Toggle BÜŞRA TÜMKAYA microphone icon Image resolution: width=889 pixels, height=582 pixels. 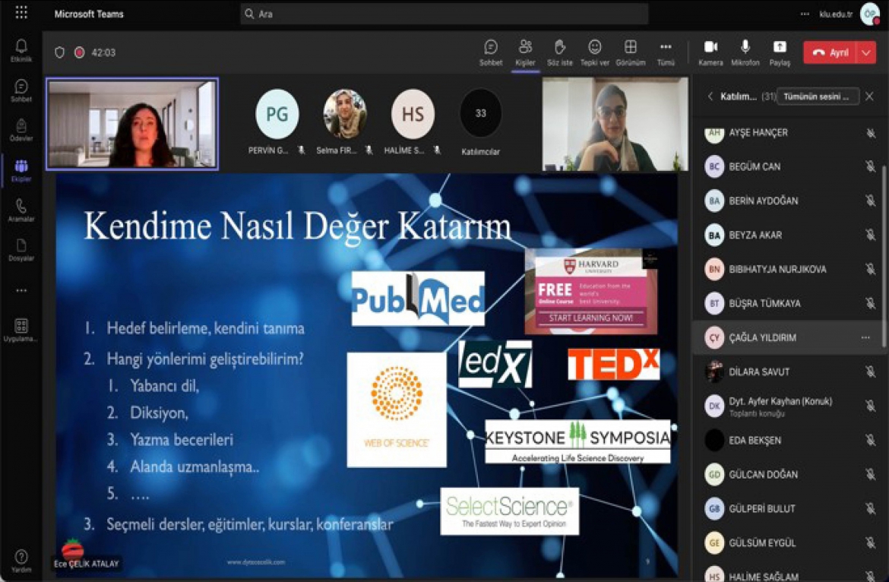pyautogui.click(x=870, y=303)
